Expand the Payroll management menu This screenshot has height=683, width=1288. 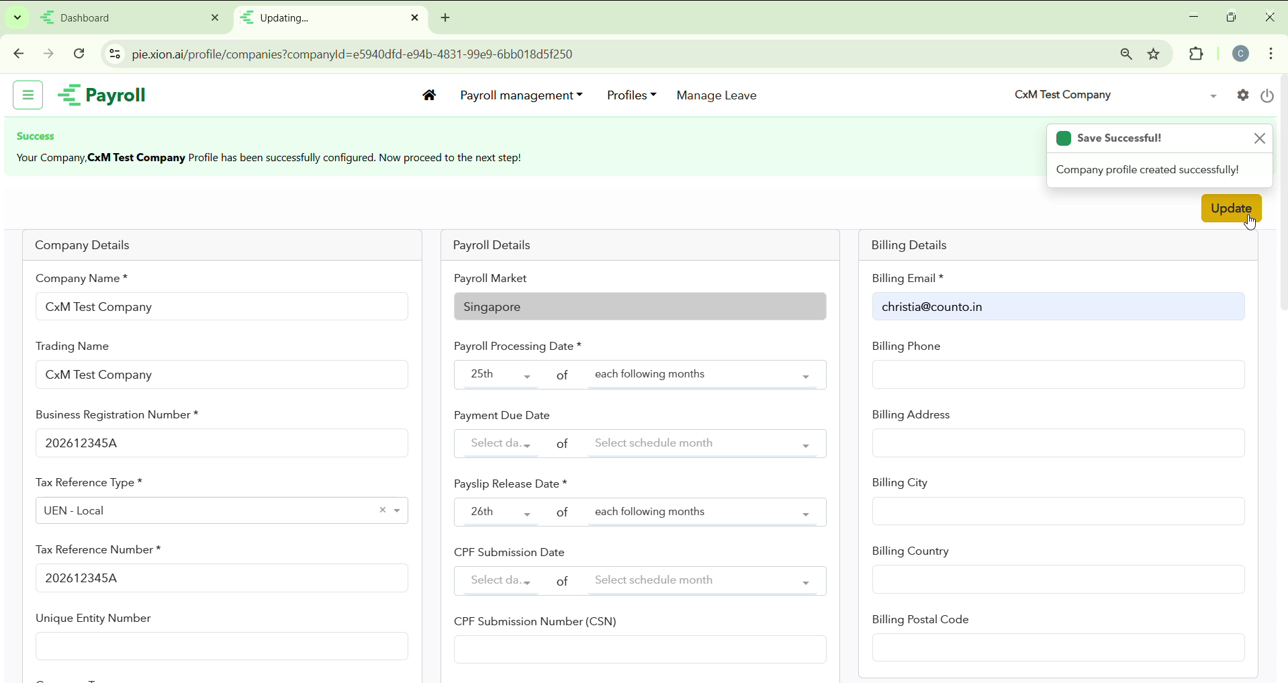pos(520,96)
